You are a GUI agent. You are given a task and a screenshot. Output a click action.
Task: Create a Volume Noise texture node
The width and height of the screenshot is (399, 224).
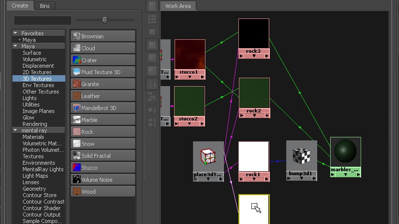click(103, 180)
